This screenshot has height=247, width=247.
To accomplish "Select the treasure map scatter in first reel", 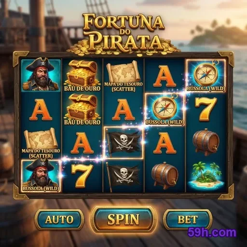I will coord(41,143).
